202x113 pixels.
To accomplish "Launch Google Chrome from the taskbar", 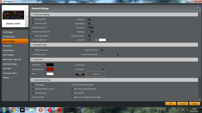I will coord(13,110).
